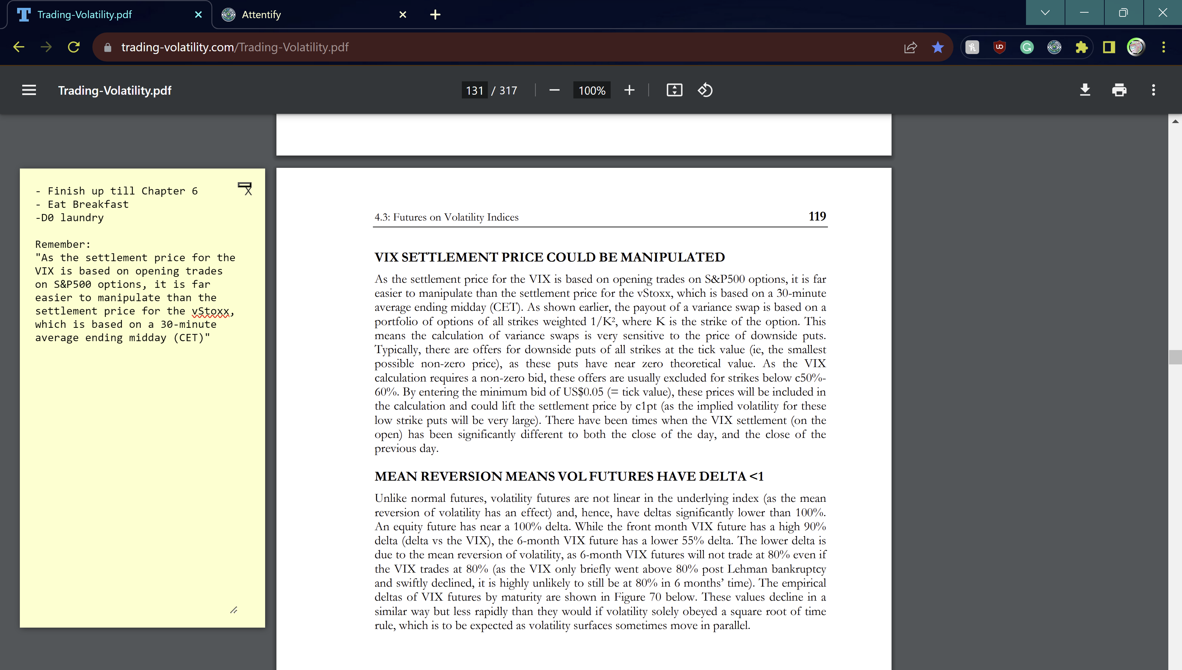The height and width of the screenshot is (670, 1182).
Task: Close the Trading-Volatility.pdf tab
Action: pyautogui.click(x=198, y=15)
